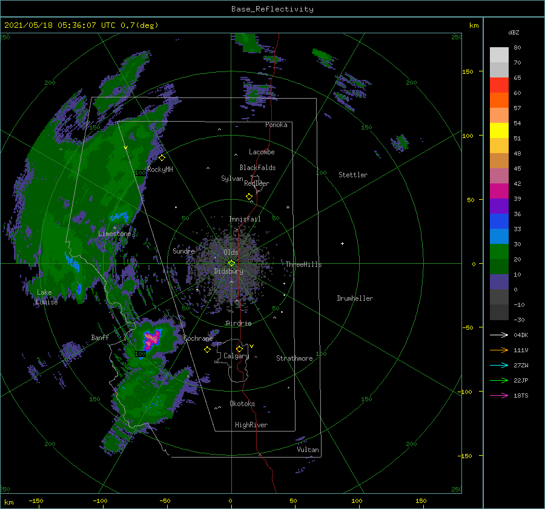The image size is (545, 509).
Task: Click the yellow station marker below RedDeer
Action: [x=249, y=197]
